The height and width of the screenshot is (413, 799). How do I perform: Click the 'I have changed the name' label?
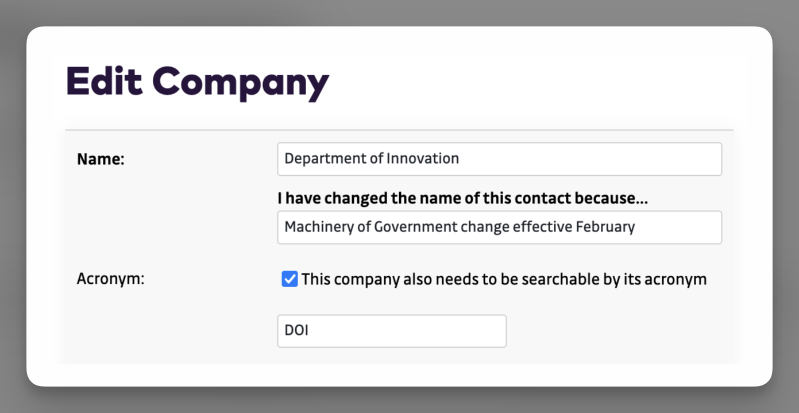(462, 198)
